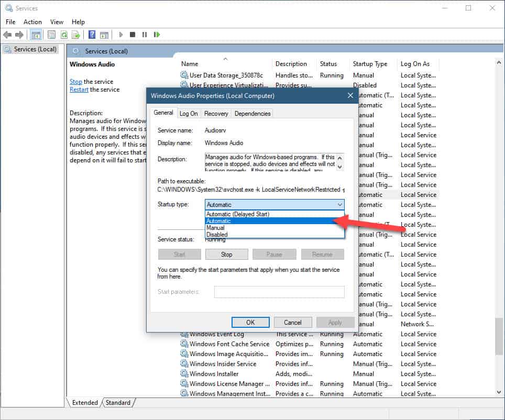Switch to the Log On tab
This screenshot has width=505, height=420.
tap(189, 113)
